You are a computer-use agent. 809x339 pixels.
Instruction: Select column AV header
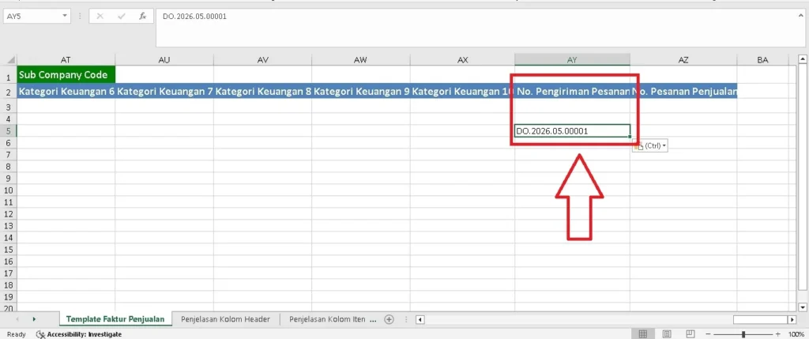[262, 60]
